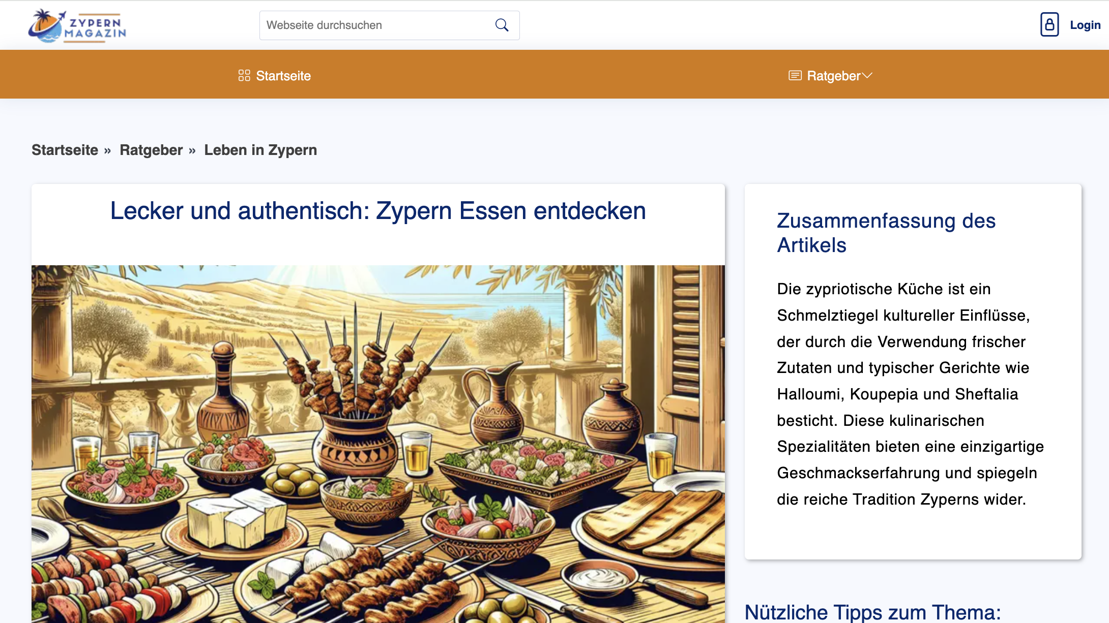Click the Startseite breadcrumb link
The height and width of the screenshot is (623, 1109).
click(x=65, y=150)
